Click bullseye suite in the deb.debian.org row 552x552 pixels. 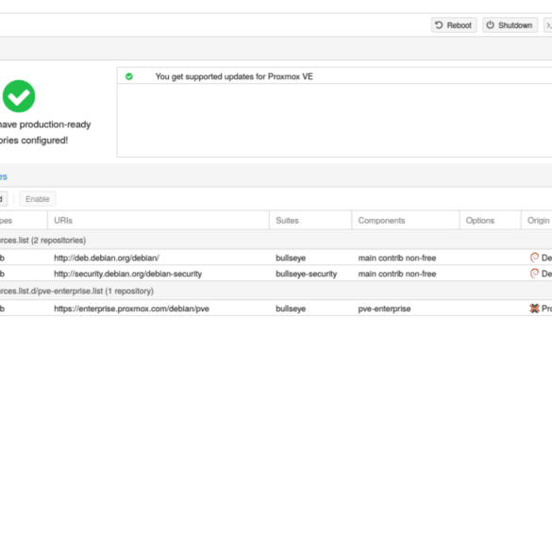pos(291,258)
